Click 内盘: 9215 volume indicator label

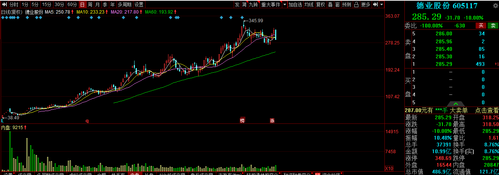pyautogui.click(x=12, y=128)
